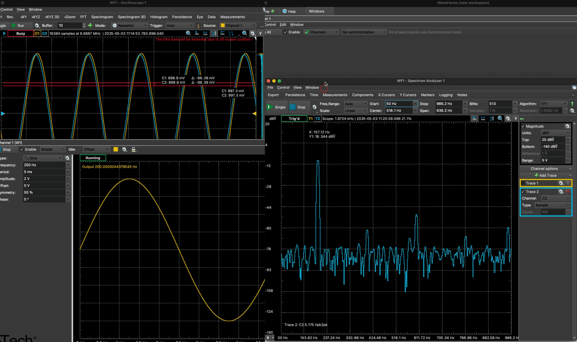Remove Trace 2 with red X
Viewport: 577px width, 342px height.
point(568,192)
